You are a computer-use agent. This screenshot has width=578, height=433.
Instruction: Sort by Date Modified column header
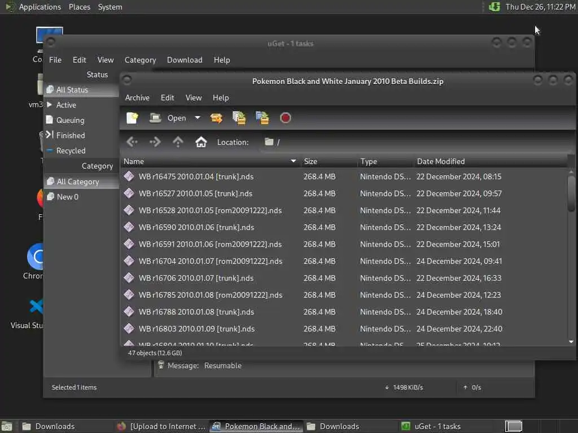pyautogui.click(x=491, y=161)
